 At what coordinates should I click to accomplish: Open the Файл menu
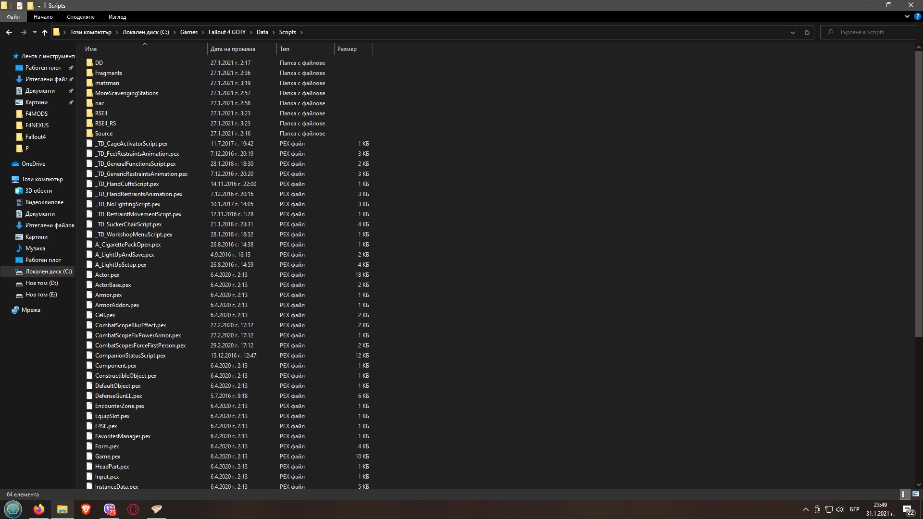[x=13, y=17]
